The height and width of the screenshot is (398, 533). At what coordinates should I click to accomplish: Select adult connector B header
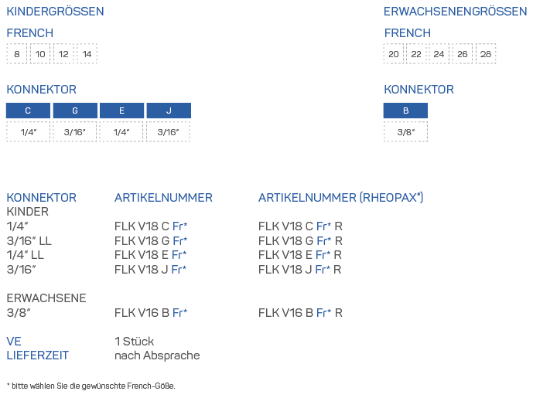coord(405,111)
